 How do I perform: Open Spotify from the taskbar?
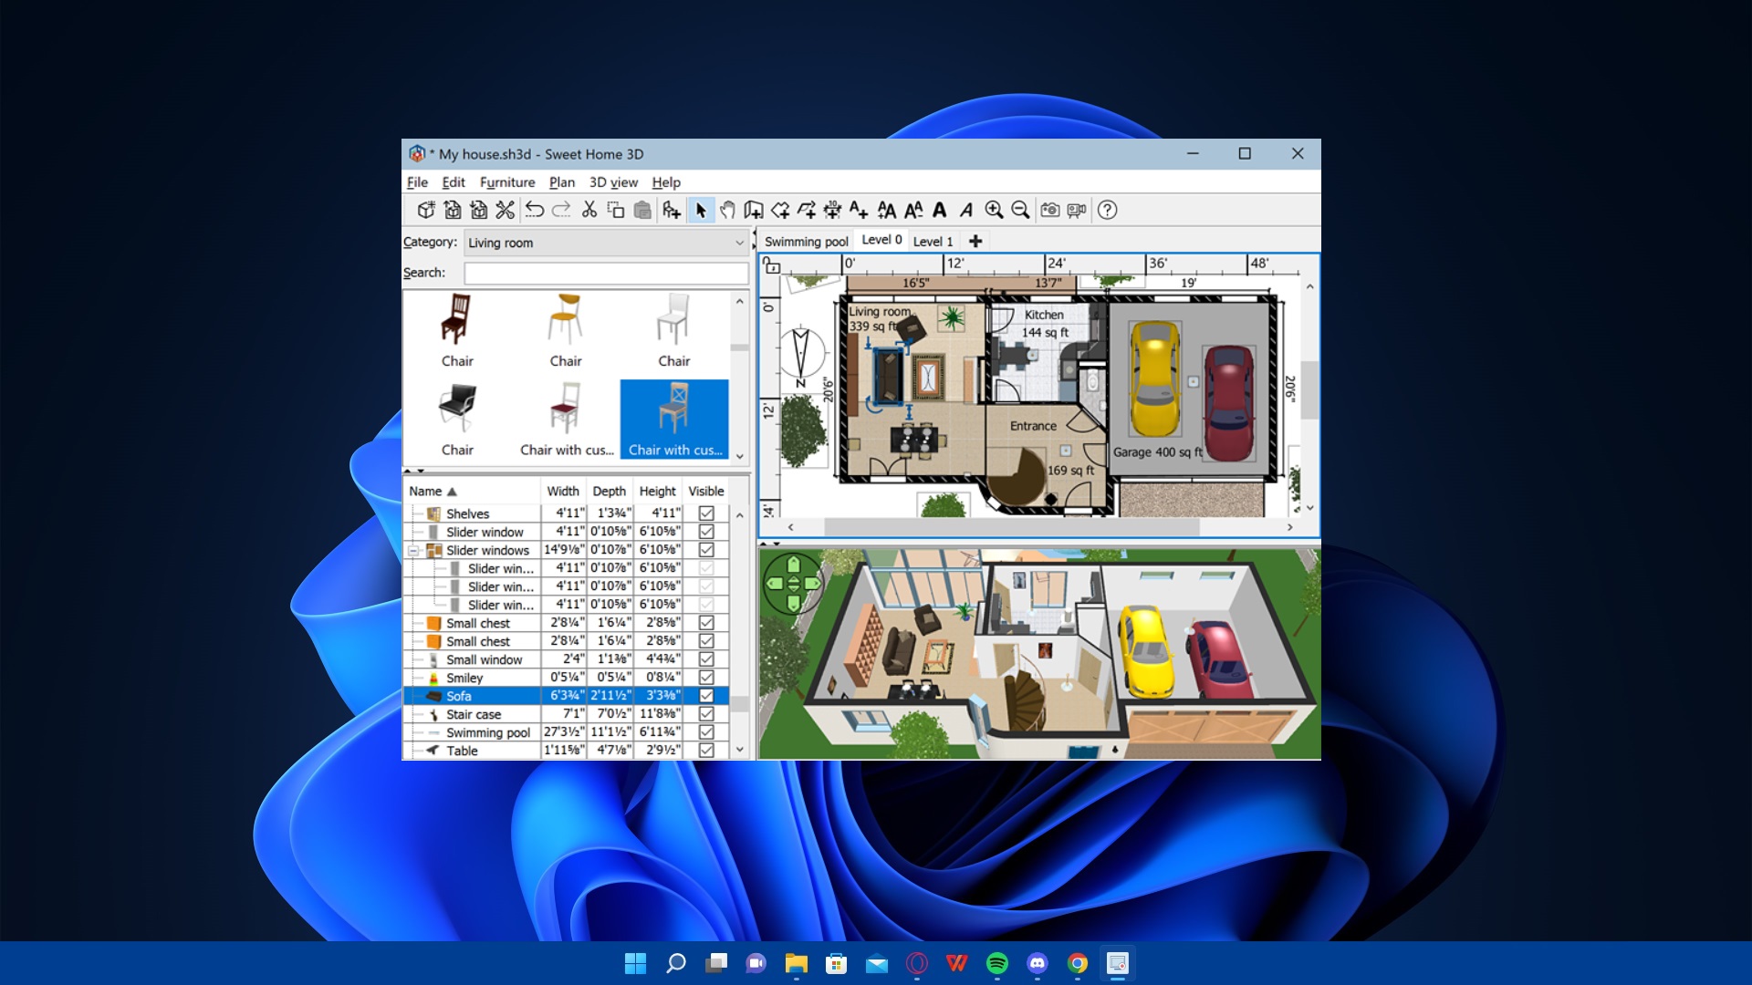coord(997,963)
